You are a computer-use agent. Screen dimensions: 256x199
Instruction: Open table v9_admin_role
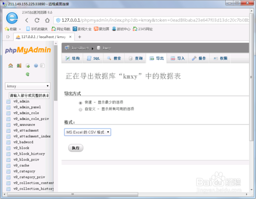pos(26,113)
